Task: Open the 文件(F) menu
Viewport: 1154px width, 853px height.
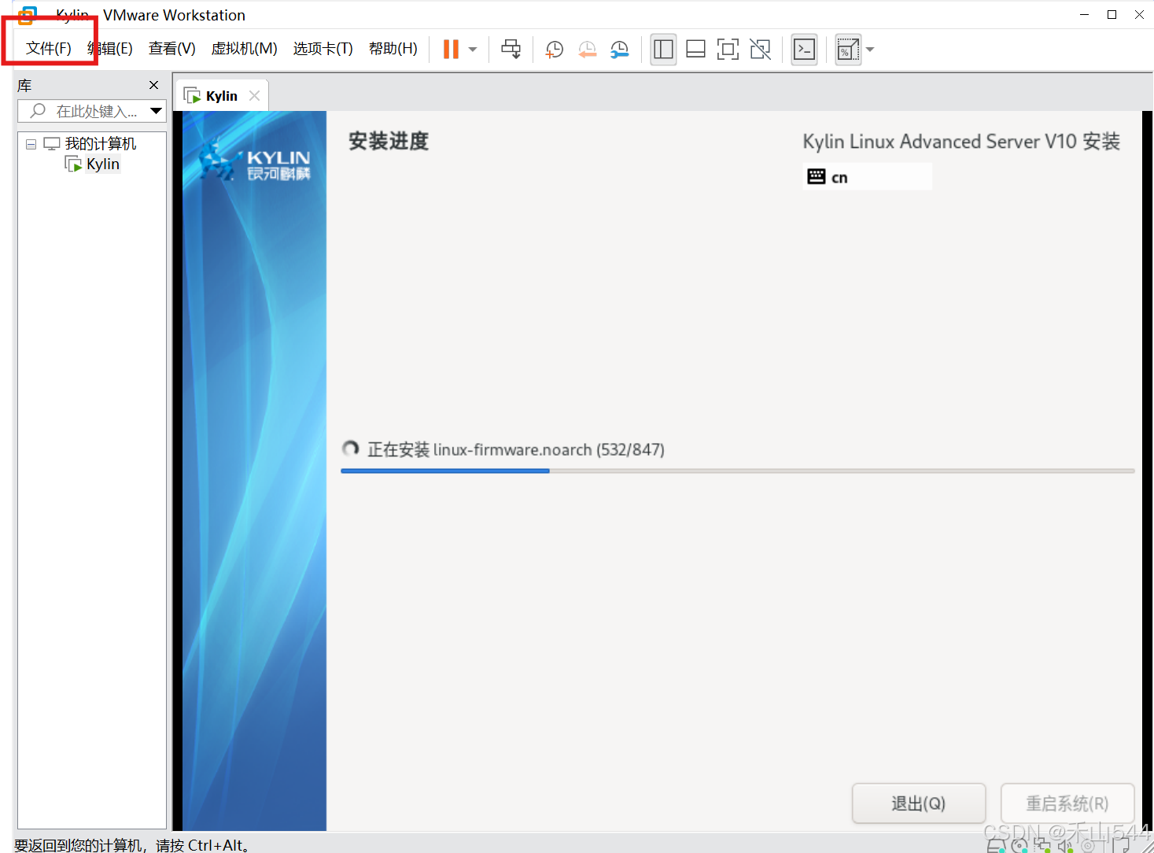Action: coord(48,49)
